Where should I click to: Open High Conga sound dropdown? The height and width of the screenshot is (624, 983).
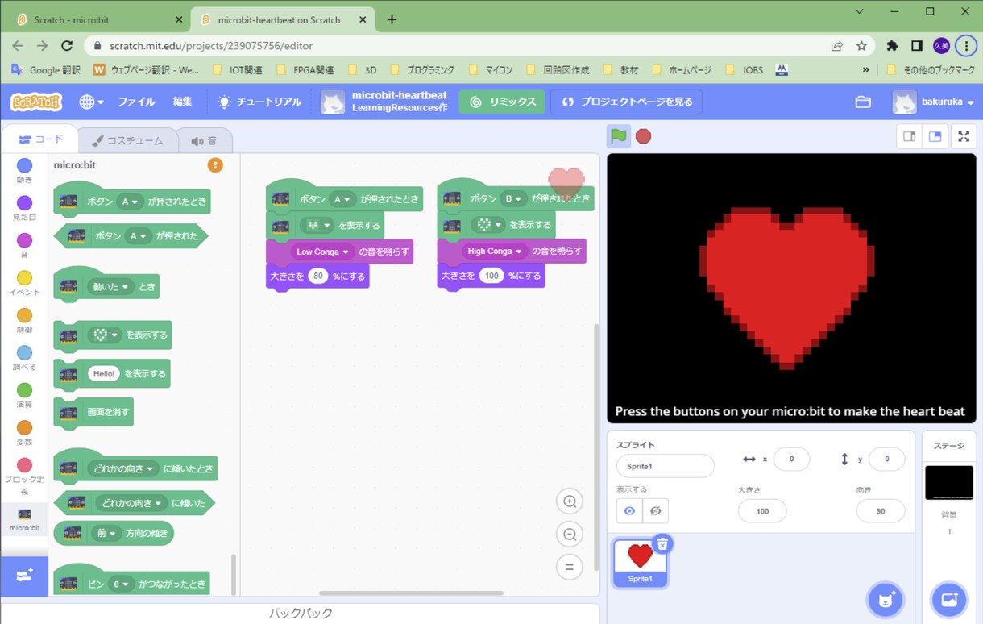494,252
